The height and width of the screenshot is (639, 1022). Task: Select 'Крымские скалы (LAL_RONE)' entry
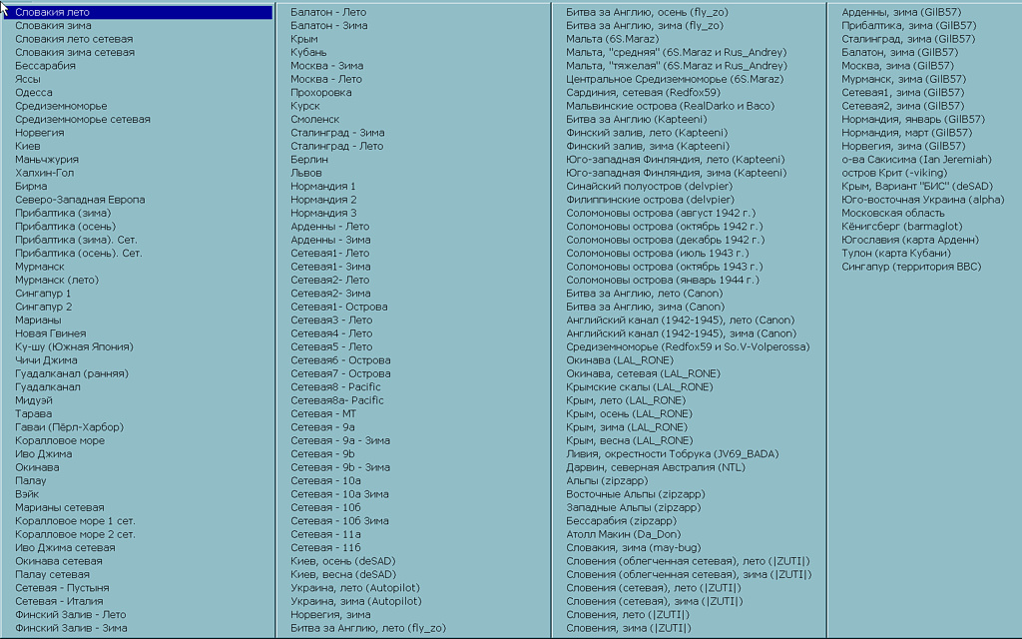click(x=640, y=386)
